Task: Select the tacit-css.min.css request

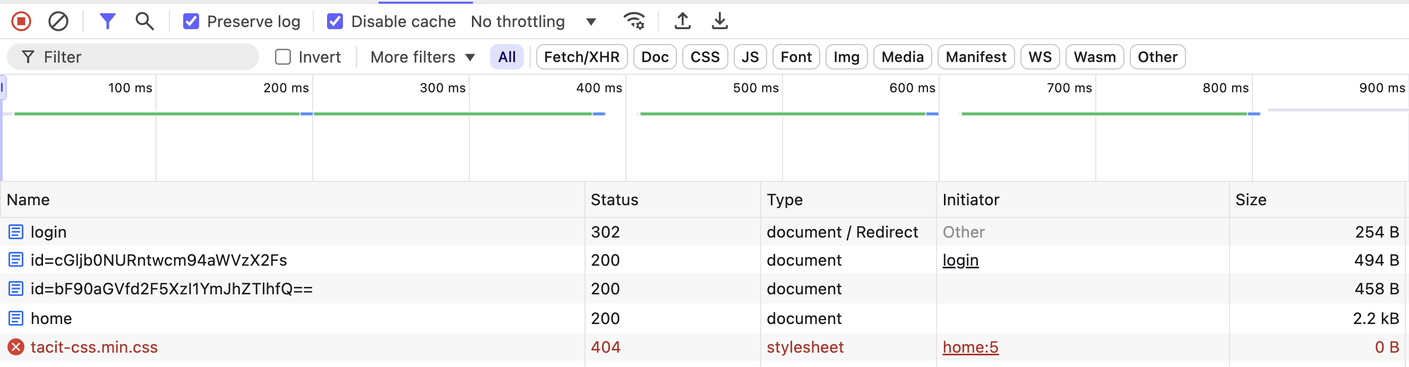Action: [703, 347]
